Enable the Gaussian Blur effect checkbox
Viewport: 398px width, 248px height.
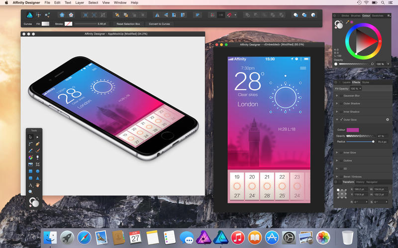(341, 96)
